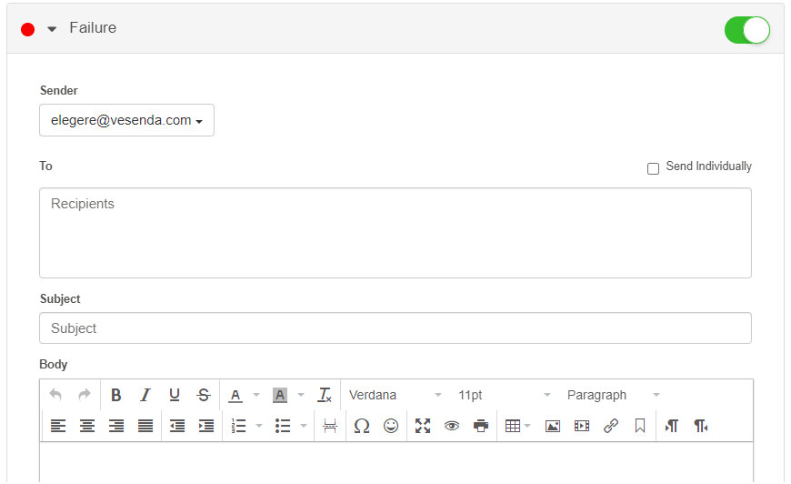Collapse the Failure section header arrow

click(52, 29)
